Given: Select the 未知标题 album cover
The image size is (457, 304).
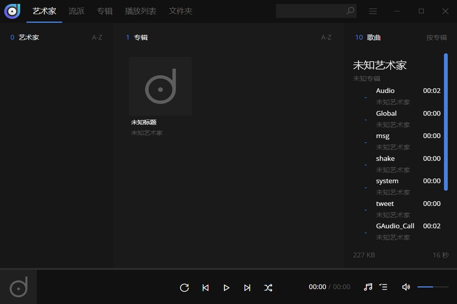Looking at the screenshot, I should coord(160,86).
